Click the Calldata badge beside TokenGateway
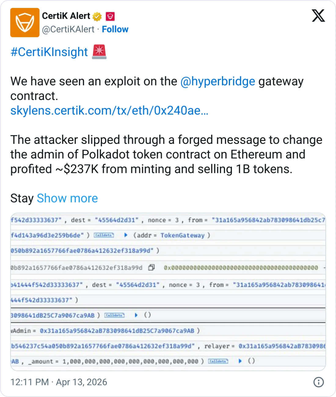The height and width of the screenshot is (397, 336). click(x=103, y=235)
